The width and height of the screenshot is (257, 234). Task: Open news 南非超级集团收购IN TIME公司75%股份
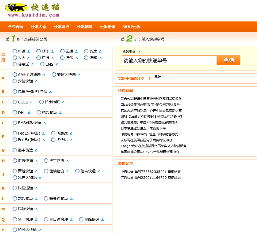pos(150,105)
